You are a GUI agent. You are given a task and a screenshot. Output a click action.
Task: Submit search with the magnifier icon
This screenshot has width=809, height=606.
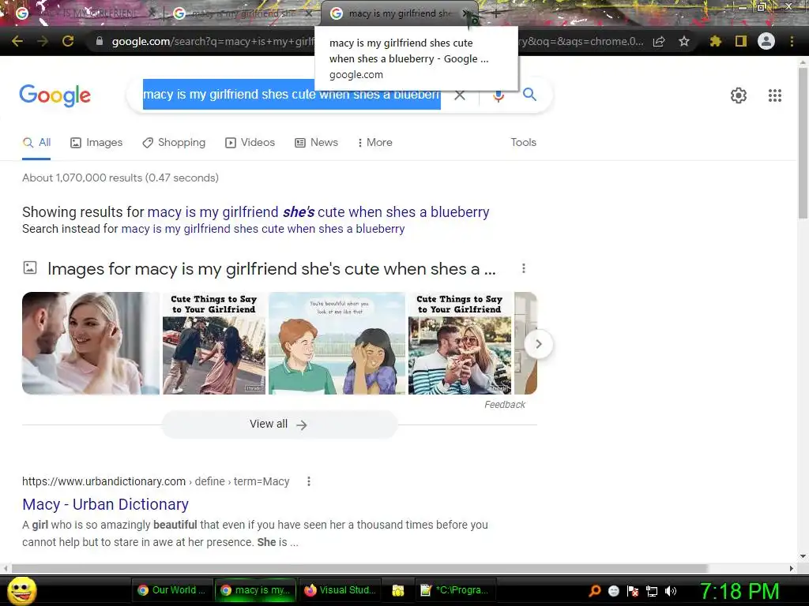[x=529, y=95]
